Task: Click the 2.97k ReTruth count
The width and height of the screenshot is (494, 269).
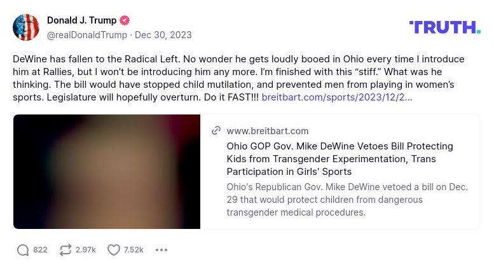Action: click(x=85, y=250)
